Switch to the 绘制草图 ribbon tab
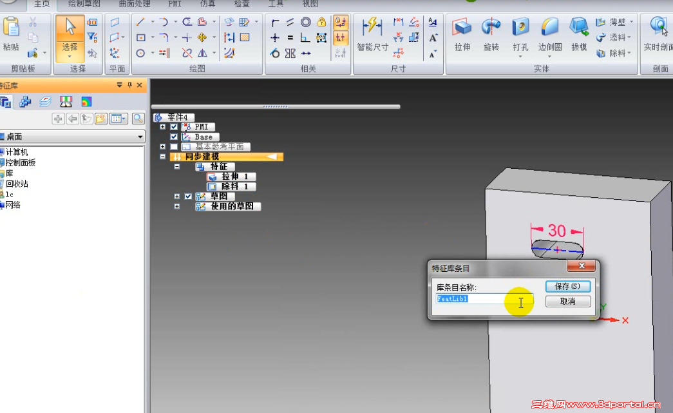Viewport: 673px width, 413px height. click(84, 4)
